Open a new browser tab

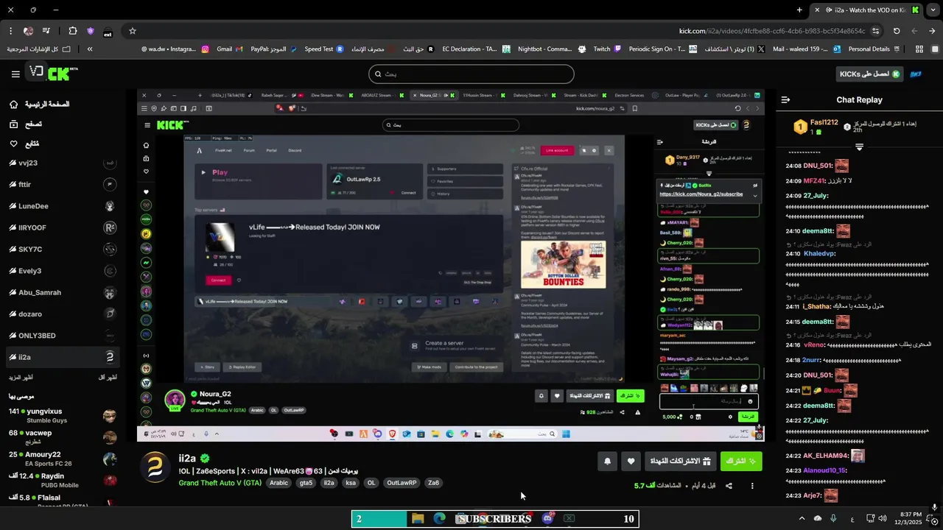tap(799, 10)
